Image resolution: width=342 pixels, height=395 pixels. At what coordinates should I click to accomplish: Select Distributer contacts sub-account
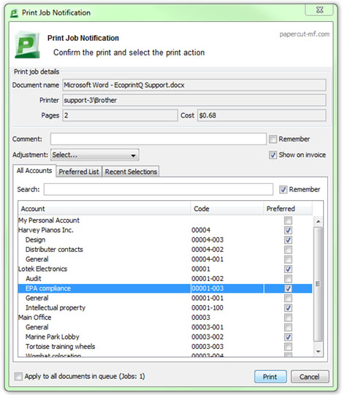point(165,250)
